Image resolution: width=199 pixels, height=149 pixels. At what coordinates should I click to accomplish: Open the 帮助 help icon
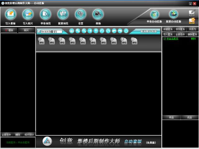[x=98, y=14]
